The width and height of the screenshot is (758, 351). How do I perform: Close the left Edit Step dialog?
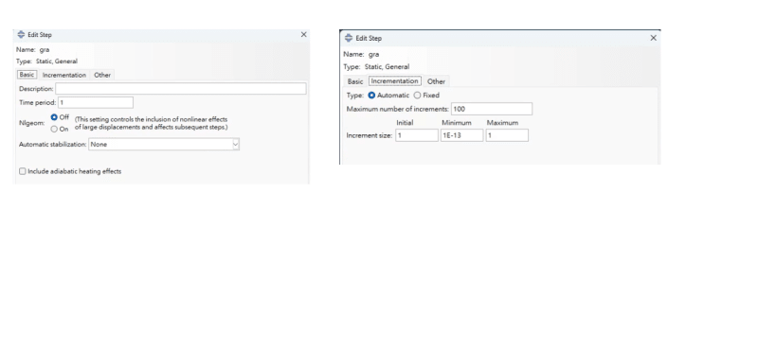tap(303, 35)
